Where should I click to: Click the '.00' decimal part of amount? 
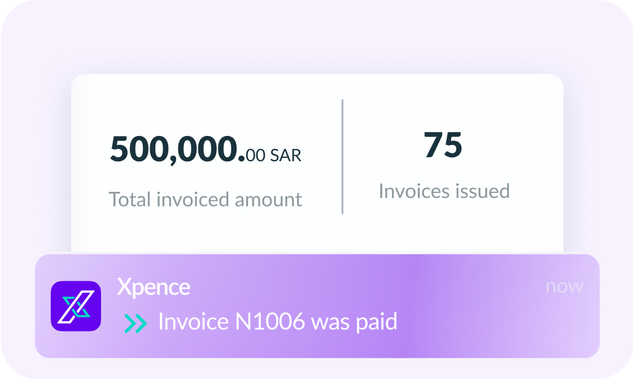coord(255,154)
